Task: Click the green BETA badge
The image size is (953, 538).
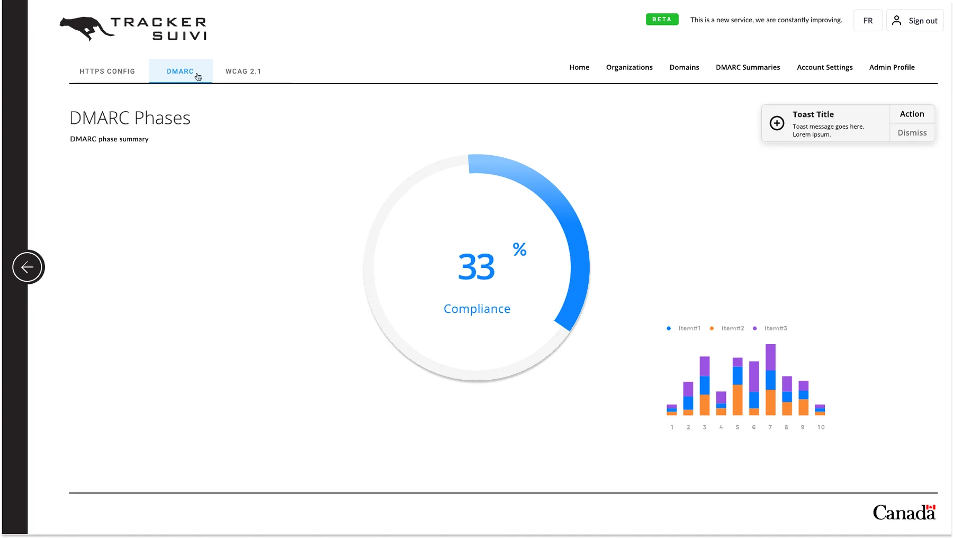Action: click(x=662, y=19)
